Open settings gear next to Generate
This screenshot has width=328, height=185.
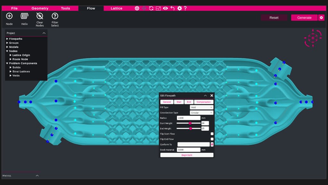(x=321, y=18)
